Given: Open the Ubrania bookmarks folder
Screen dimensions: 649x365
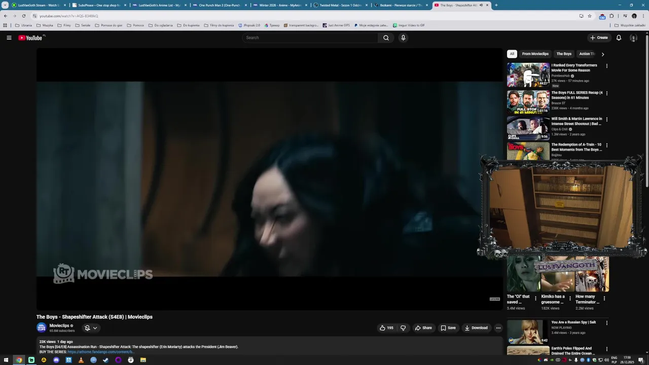Looking at the screenshot, I should (24, 25).
